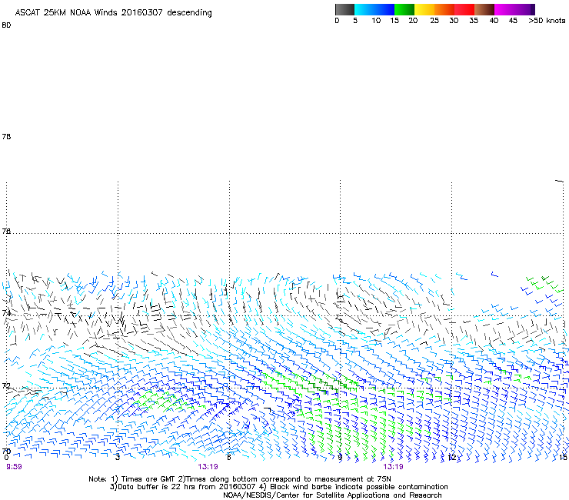Click the longitude '15' axis label at the map's right edge
This screenshot has height=500, width=569.
[x=563, y=458]
